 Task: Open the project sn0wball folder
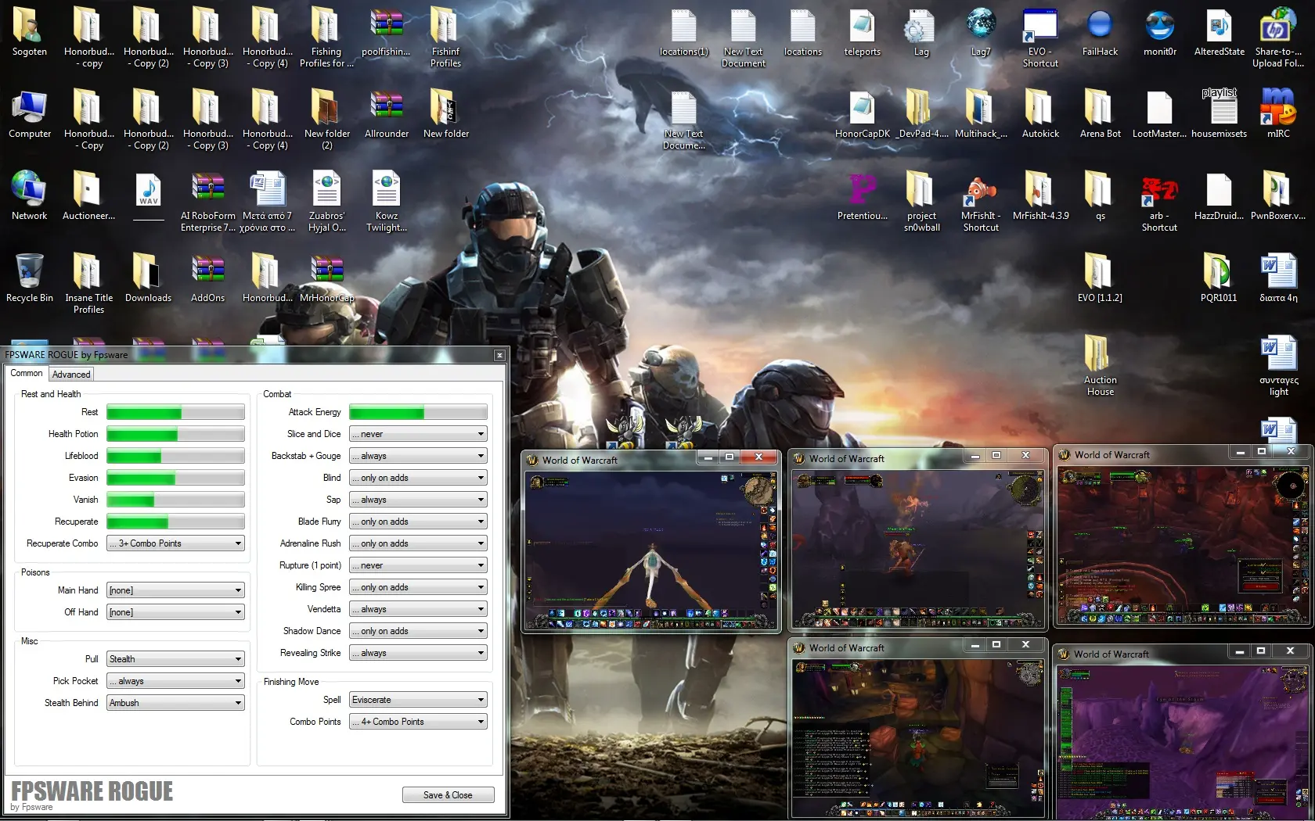click(921, 202)
